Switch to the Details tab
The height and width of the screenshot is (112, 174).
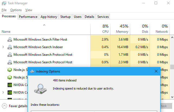click(89, 17)
